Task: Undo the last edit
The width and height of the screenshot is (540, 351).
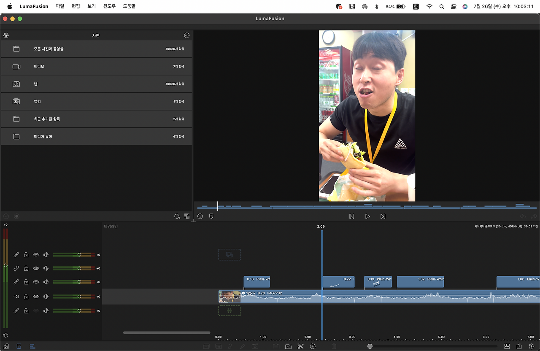Action: (523, 216)
